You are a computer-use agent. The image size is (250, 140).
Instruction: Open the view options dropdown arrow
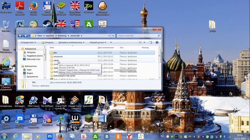(x=144, y=42)
